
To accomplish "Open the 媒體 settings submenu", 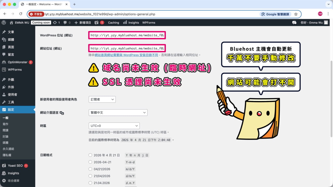I will click(5, 143).
